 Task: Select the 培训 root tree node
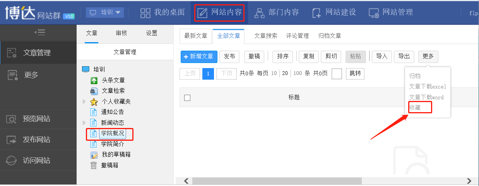click(x=99, y=69)
